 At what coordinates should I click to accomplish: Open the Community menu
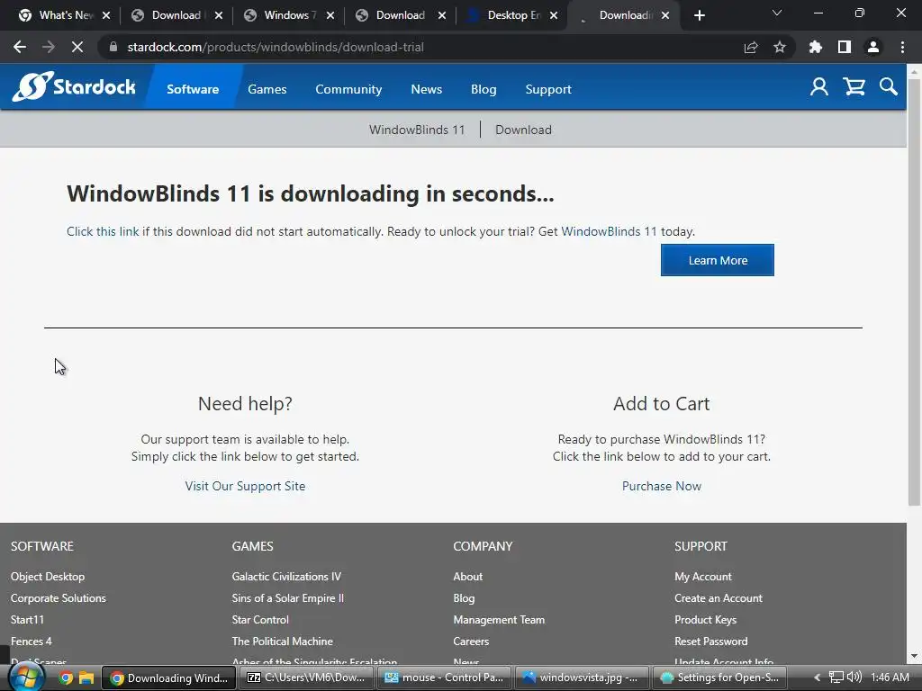(x=348, y=89)
